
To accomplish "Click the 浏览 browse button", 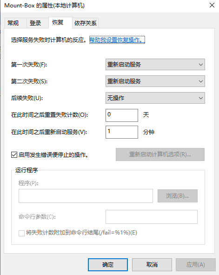I will coord(178,196).
